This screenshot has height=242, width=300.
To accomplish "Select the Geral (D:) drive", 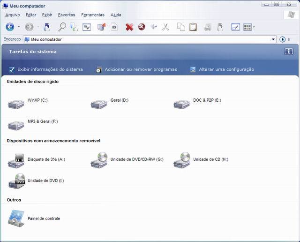I will (x=109, y=103).
